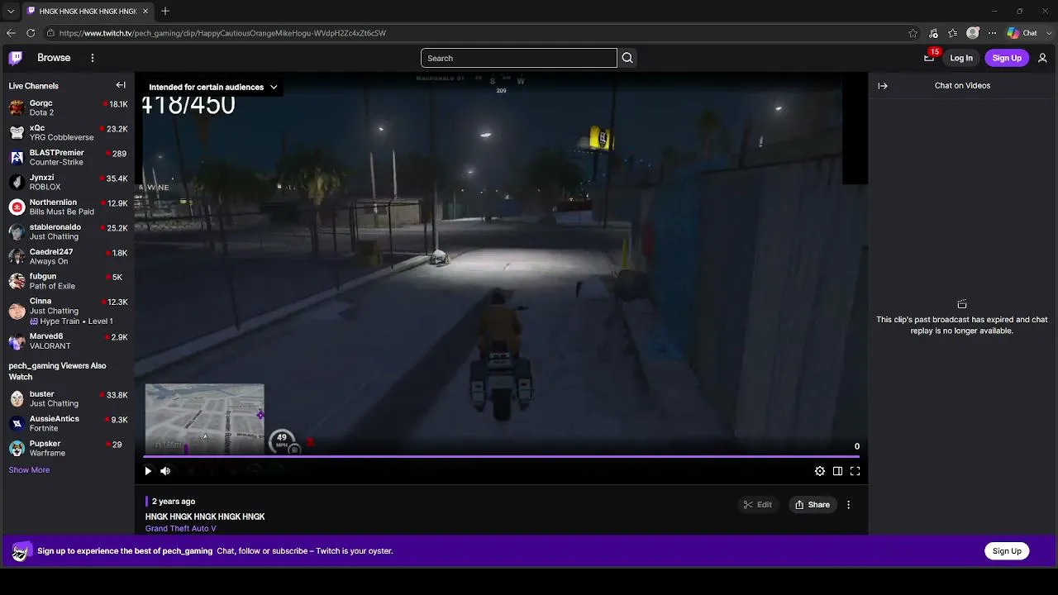Open fubgun Path of Exile channel
This screenshot has height=595, width=1058.
(68, 282)
